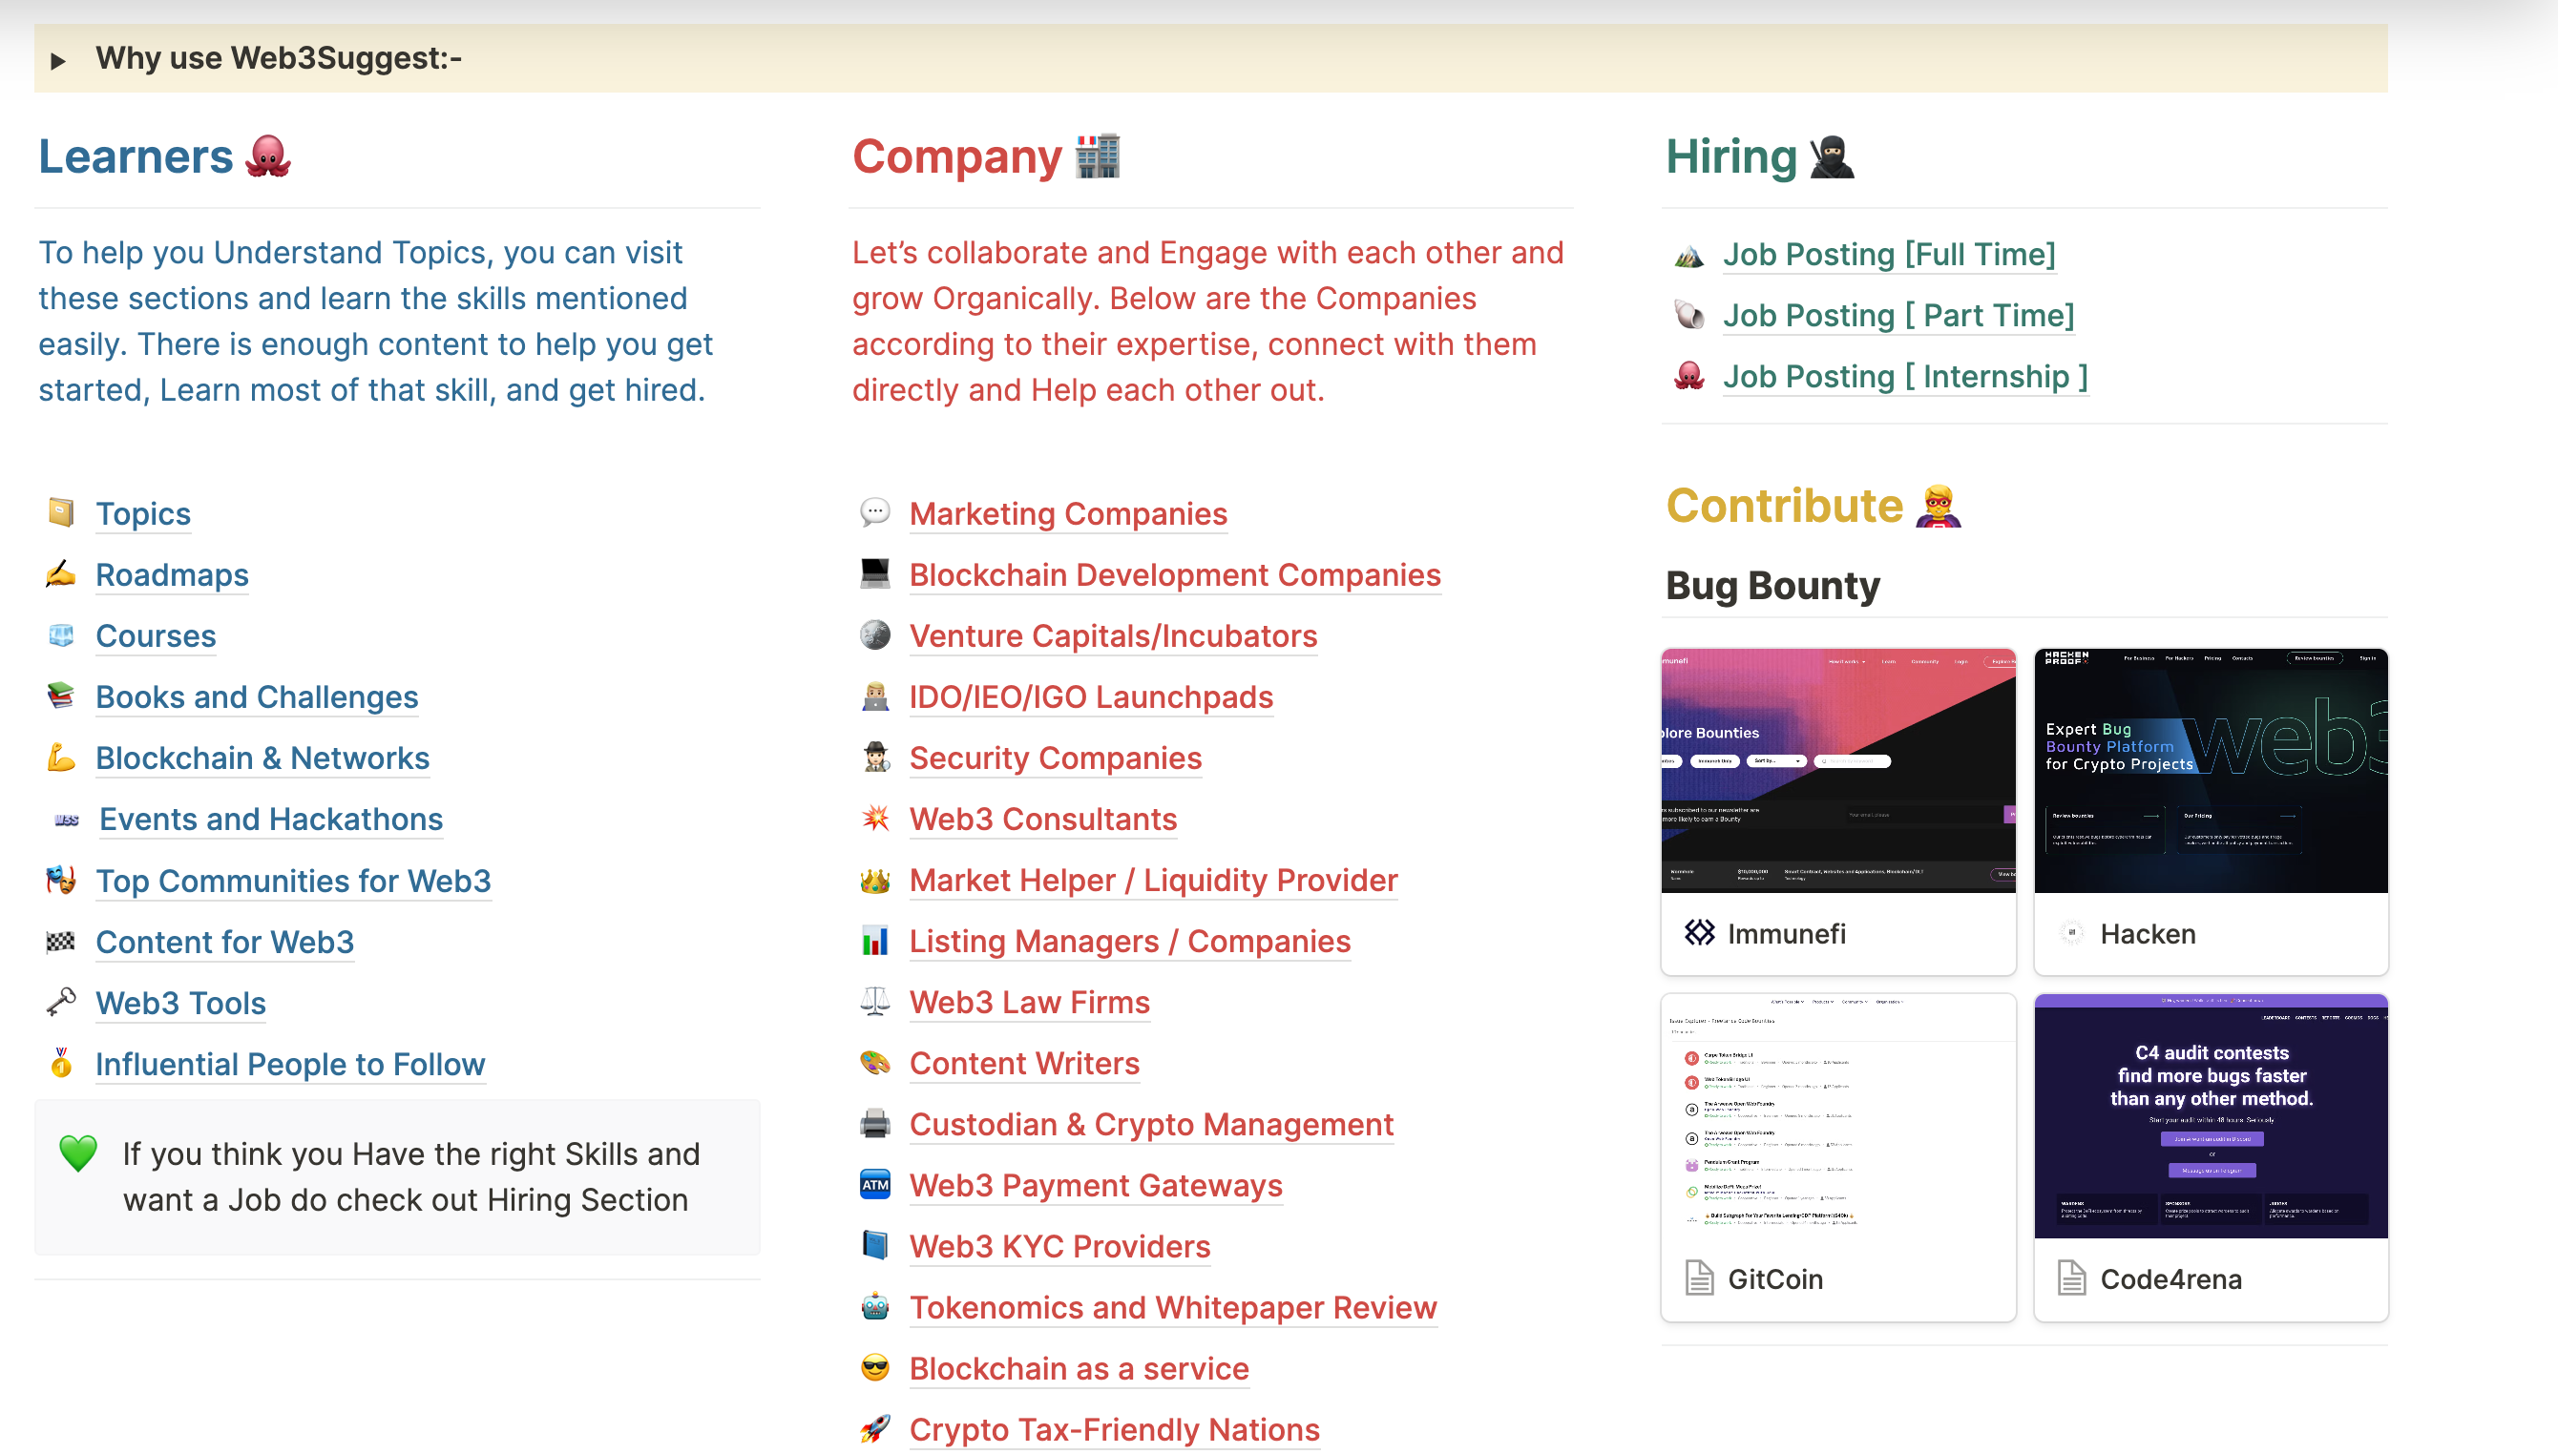This screenshot has width=2558, height=1454.
Task: Click the green heart icon in Hiring callout
Action: click(x=78, y=1153)
